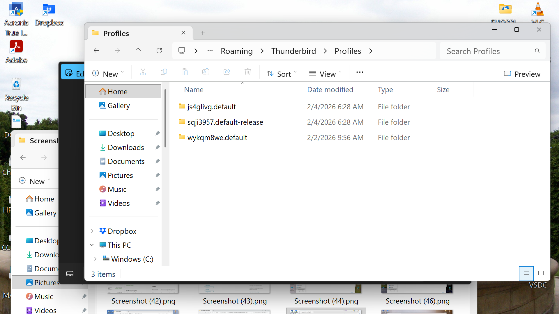Switch to large thumbnails view toggle
Image resolution: width=559 pixels, height=314 pixels.
click(541, 274)
